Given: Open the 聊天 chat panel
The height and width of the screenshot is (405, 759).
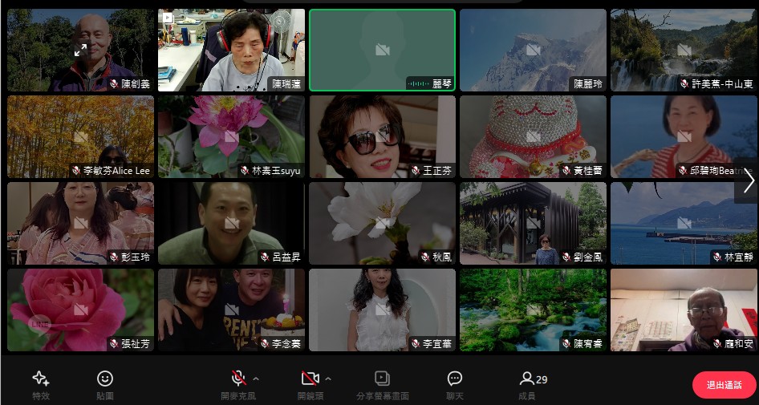Looking at the screenshot, I should coord(455,383).
